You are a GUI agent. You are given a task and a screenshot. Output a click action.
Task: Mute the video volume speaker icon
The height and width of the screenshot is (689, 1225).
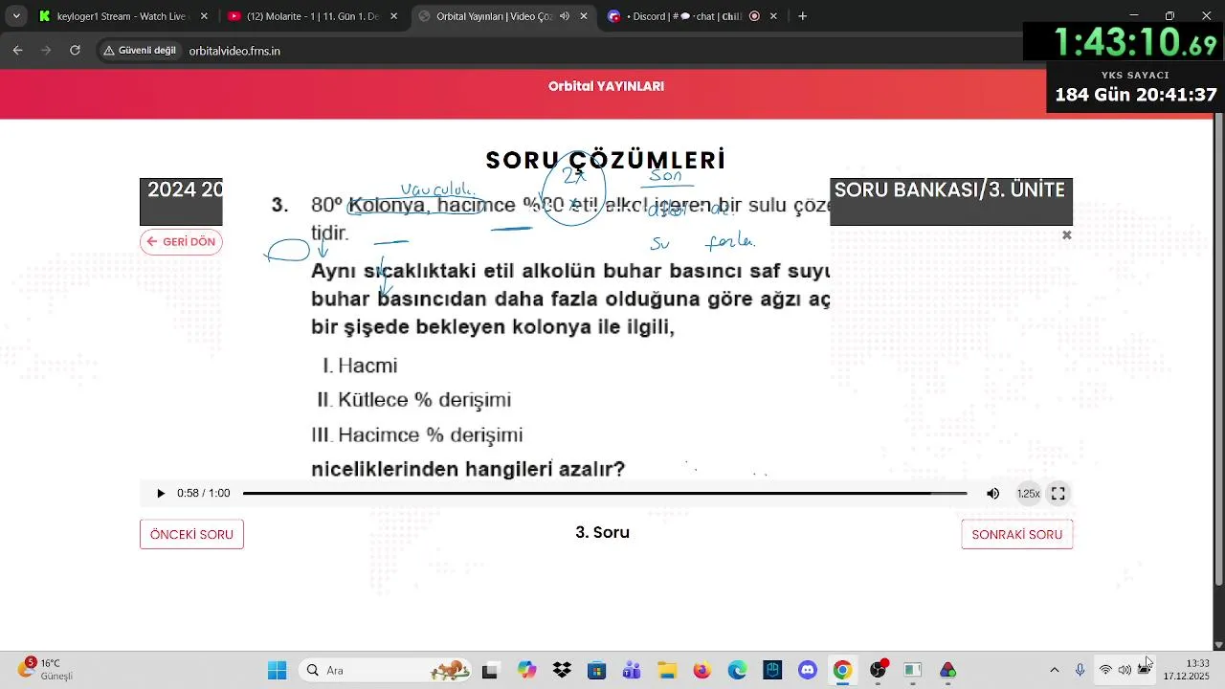[x=992, y=494]
